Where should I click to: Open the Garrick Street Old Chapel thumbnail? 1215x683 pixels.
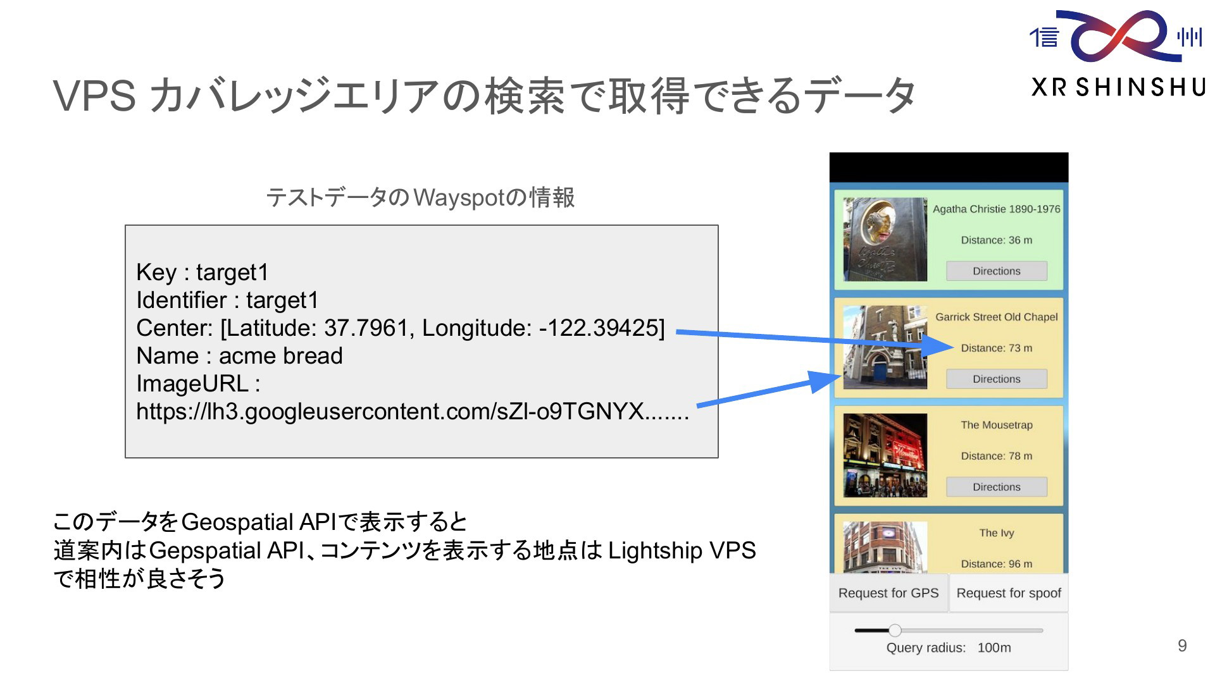(885, 347)
